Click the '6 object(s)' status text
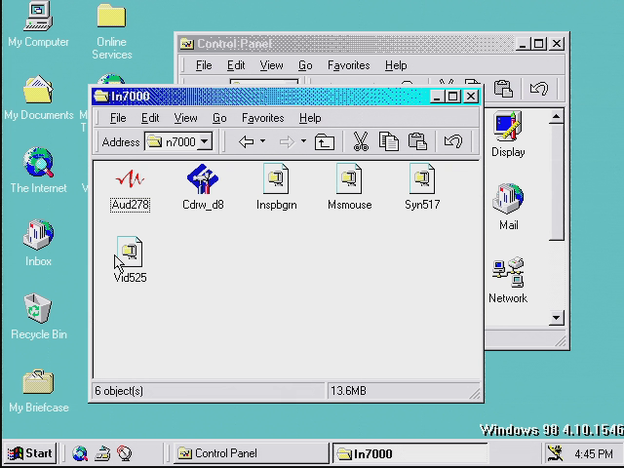 119,391
